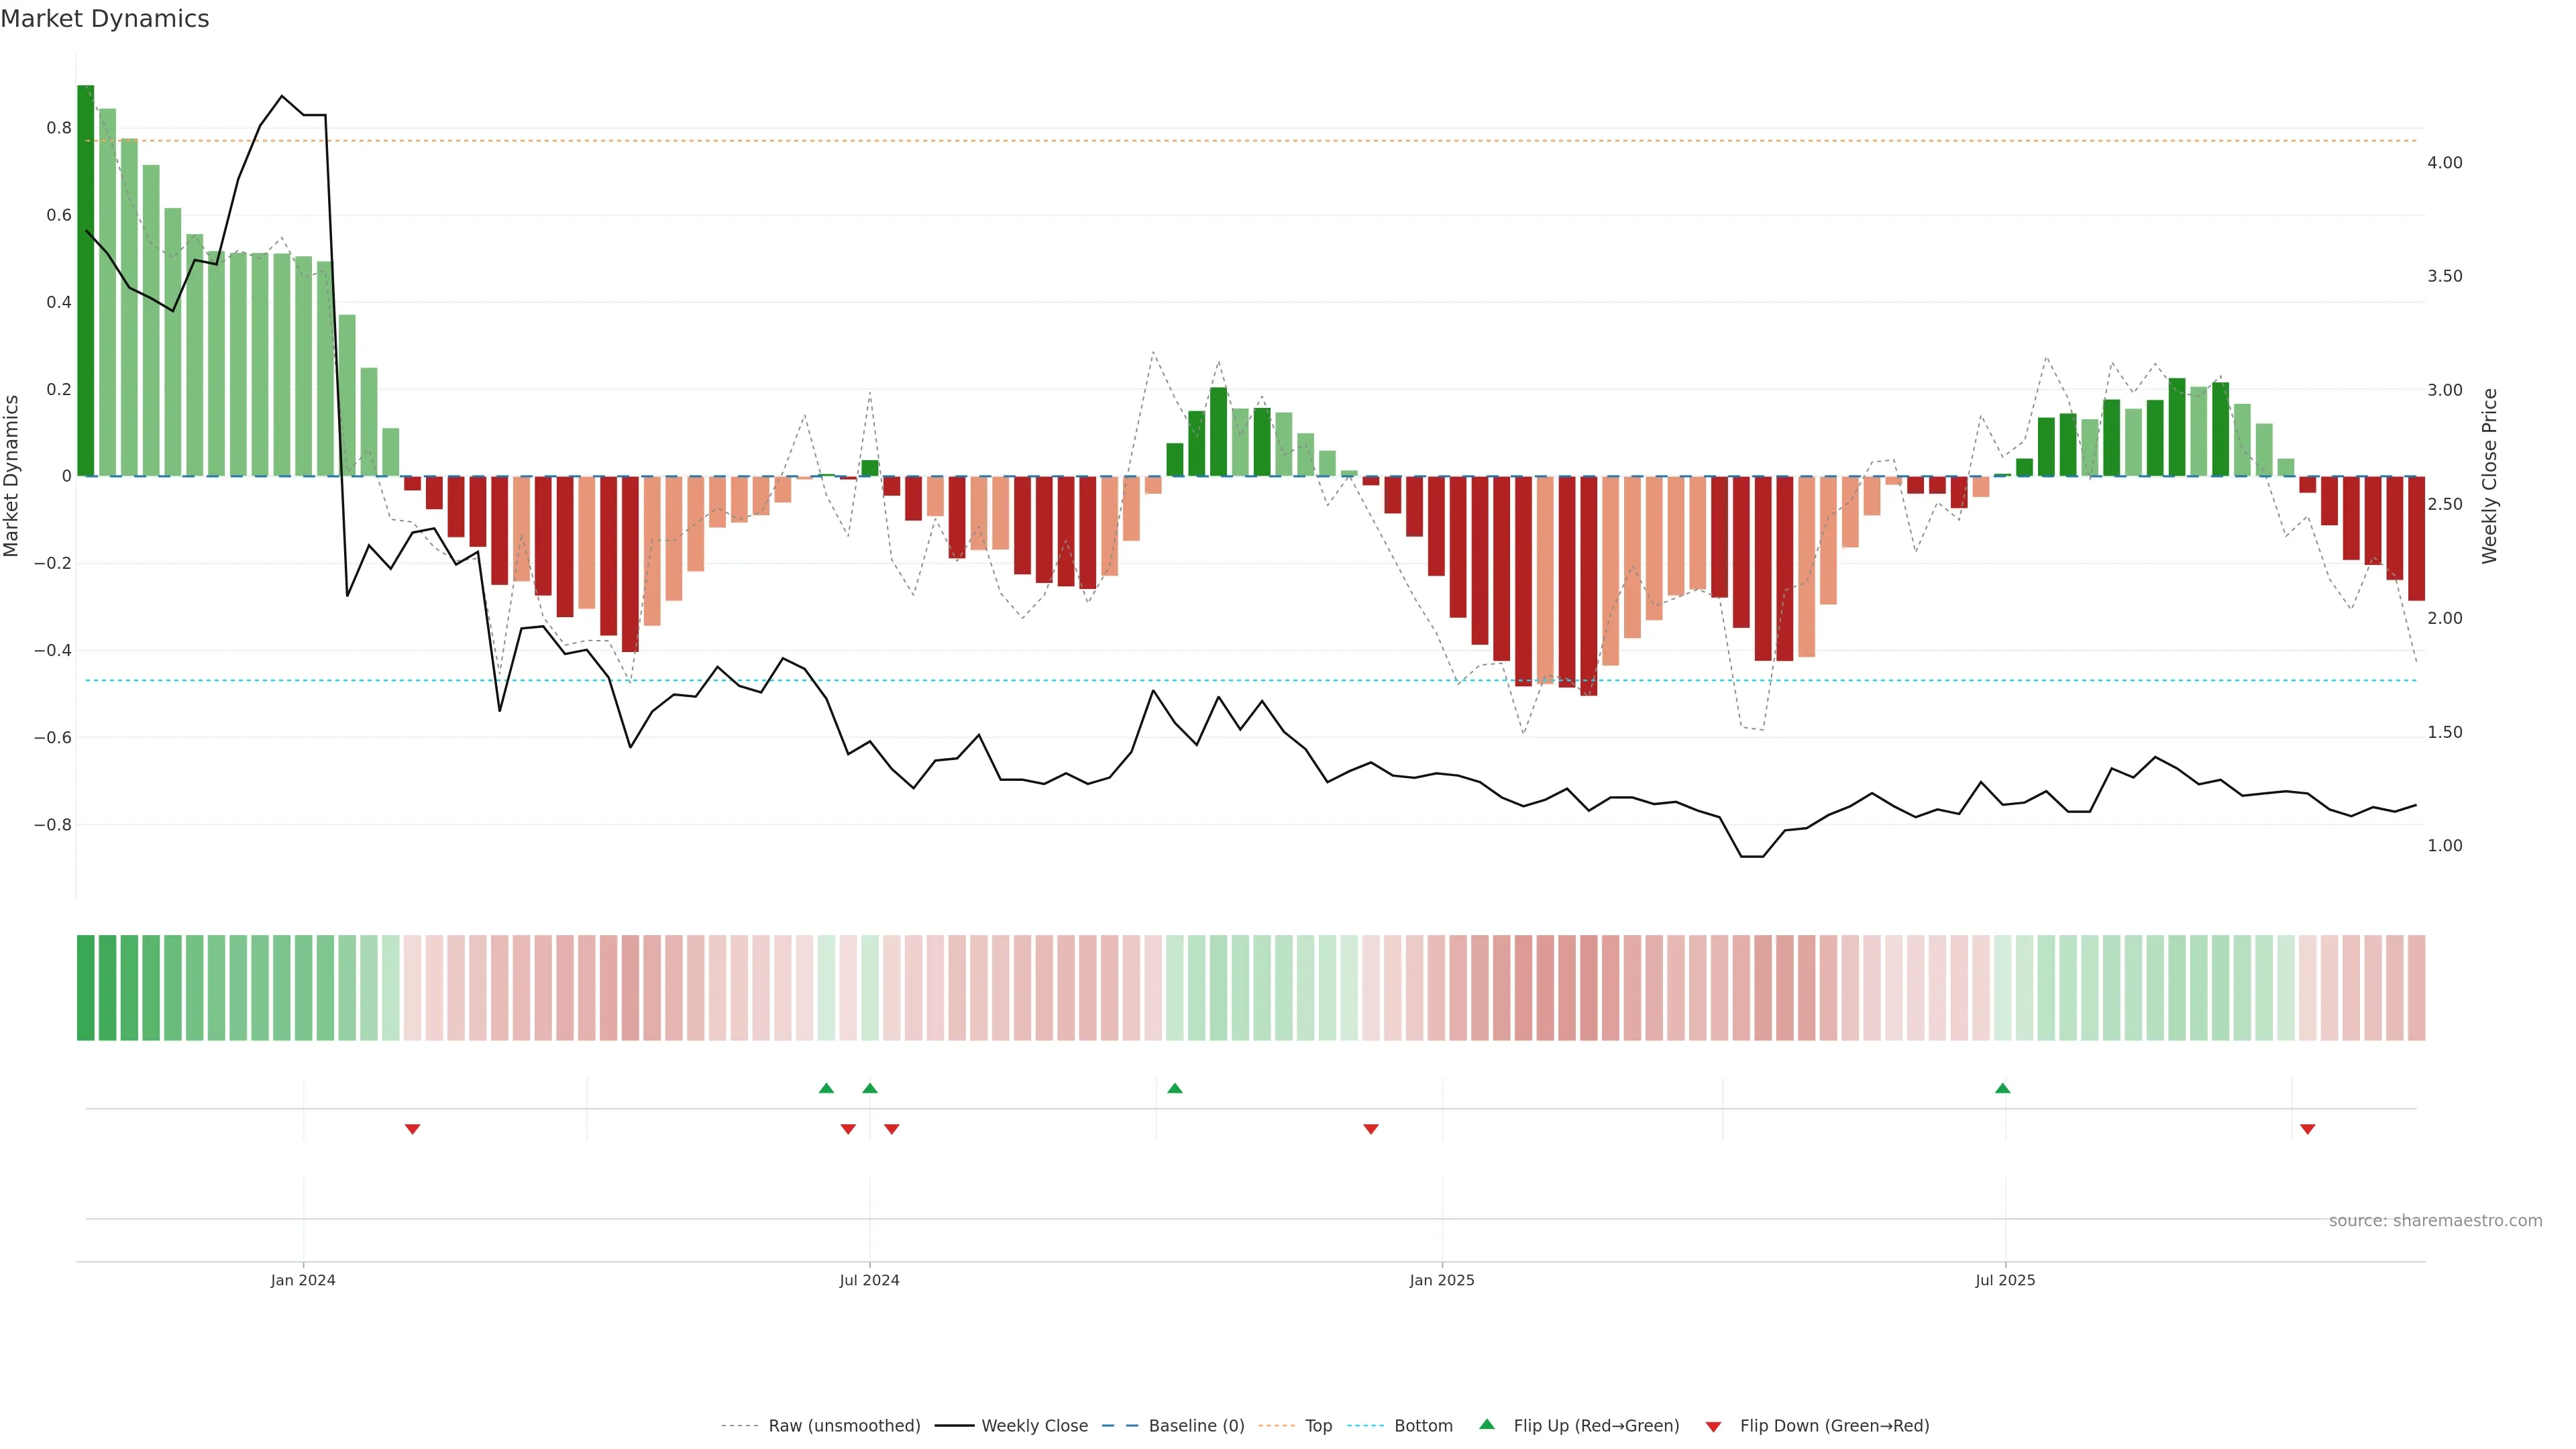
Task: Click the Flip Up legend green triangle
Action: [1486, 1424]
